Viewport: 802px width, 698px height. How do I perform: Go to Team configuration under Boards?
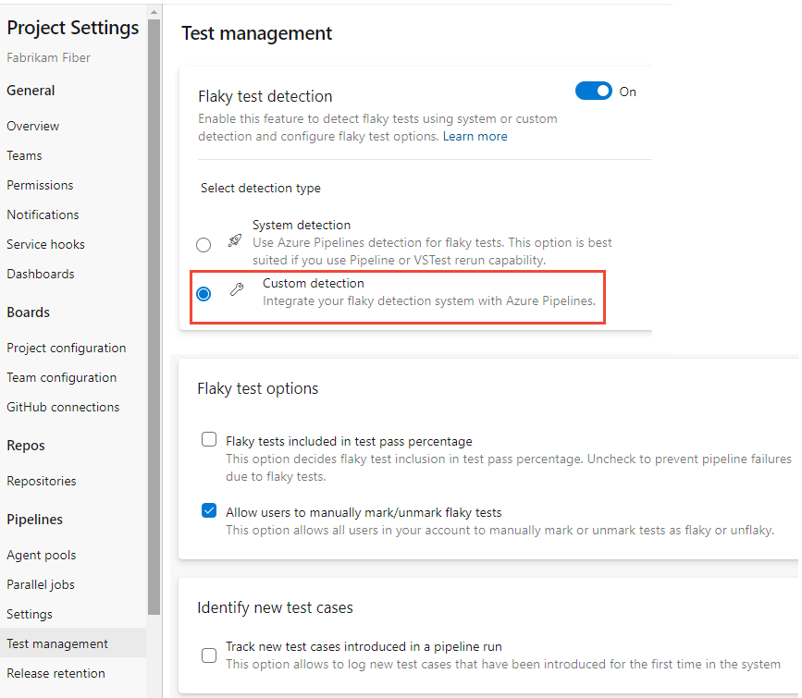[61, 377]
